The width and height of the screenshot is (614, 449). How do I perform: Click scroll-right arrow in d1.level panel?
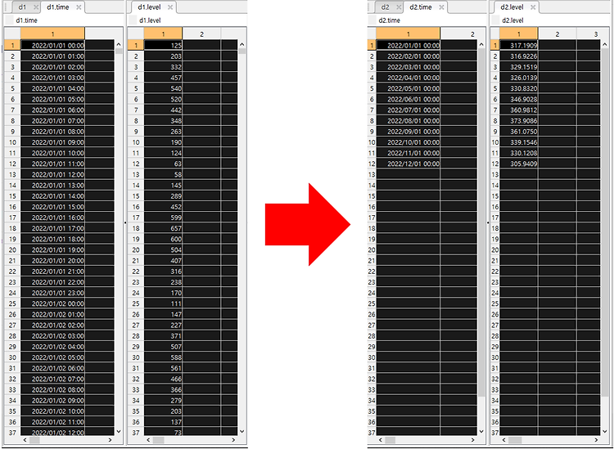[233, 440]
